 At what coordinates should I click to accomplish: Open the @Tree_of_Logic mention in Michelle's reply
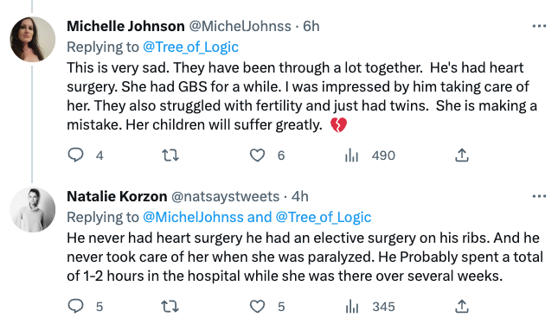click(x=190, y=47)
